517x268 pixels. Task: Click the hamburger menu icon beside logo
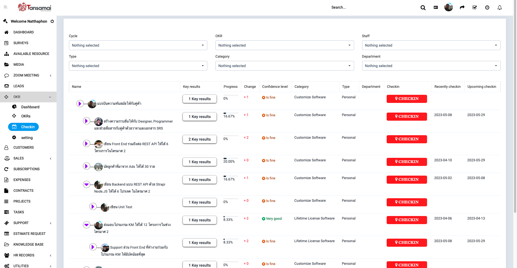pos(5,7)
